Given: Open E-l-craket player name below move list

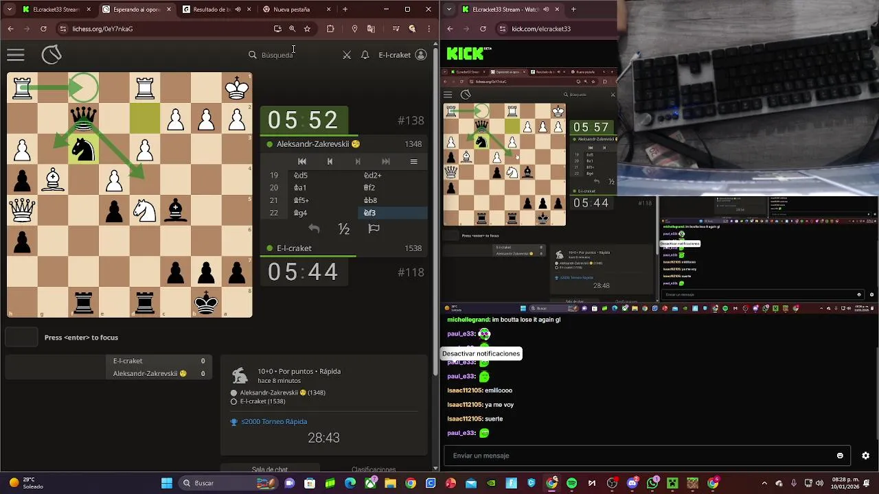Looking at the screenshot, I should click(x=294, y=248).
